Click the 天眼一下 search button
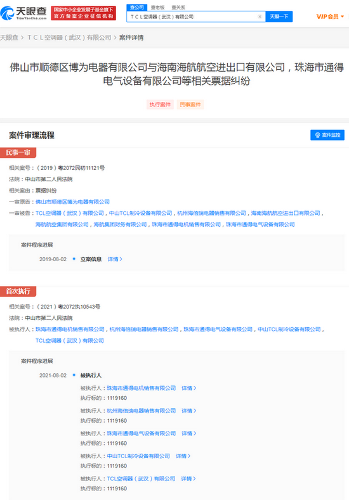Screen dimensions: 349x500 [279, 16]
